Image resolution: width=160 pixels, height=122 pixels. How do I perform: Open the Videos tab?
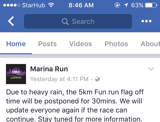[x=80, y=44]
